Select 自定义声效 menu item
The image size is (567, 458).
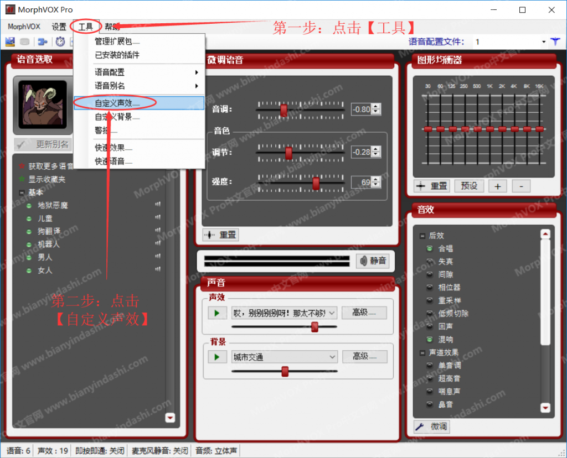[140, 103]
